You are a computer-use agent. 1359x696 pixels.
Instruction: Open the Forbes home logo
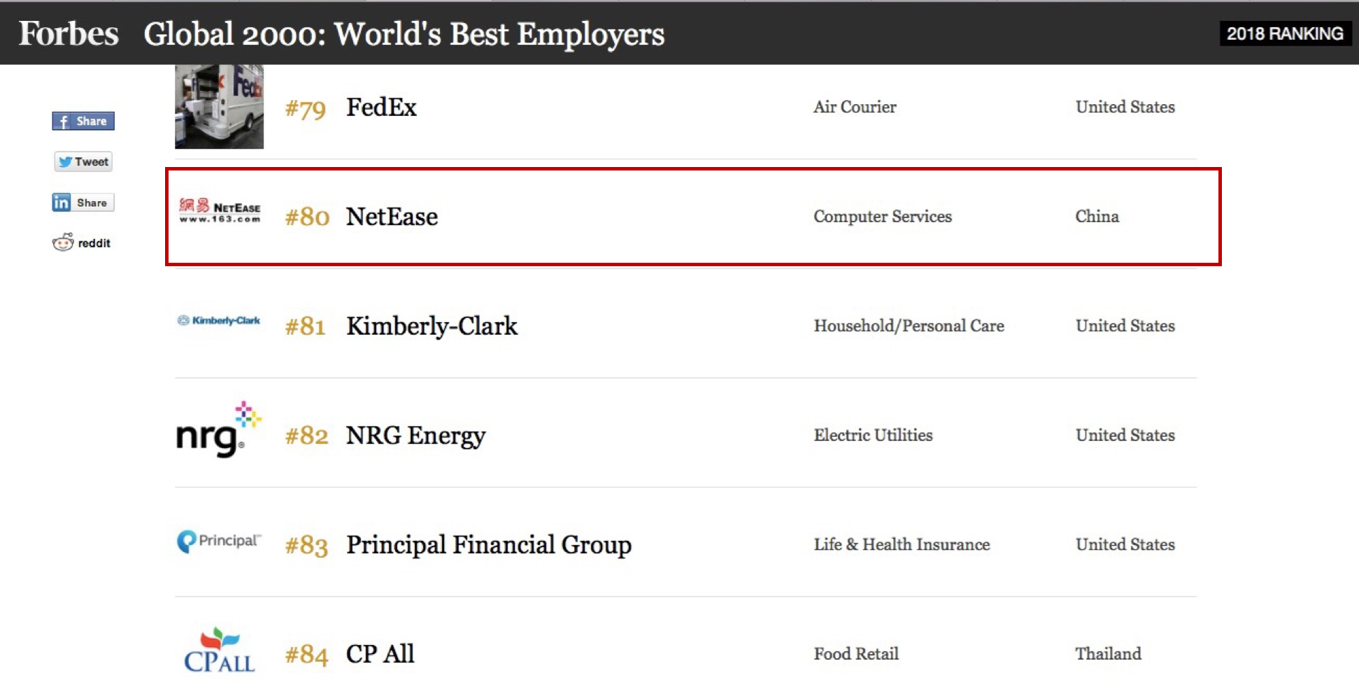pos(69,34)
